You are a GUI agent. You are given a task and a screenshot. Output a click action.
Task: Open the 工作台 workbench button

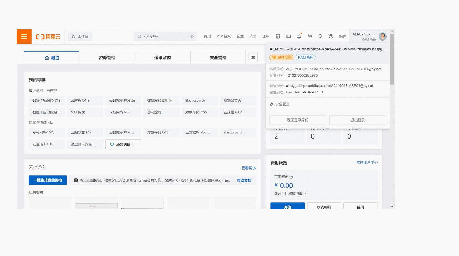pyautogui.click(x=80, y=37)
